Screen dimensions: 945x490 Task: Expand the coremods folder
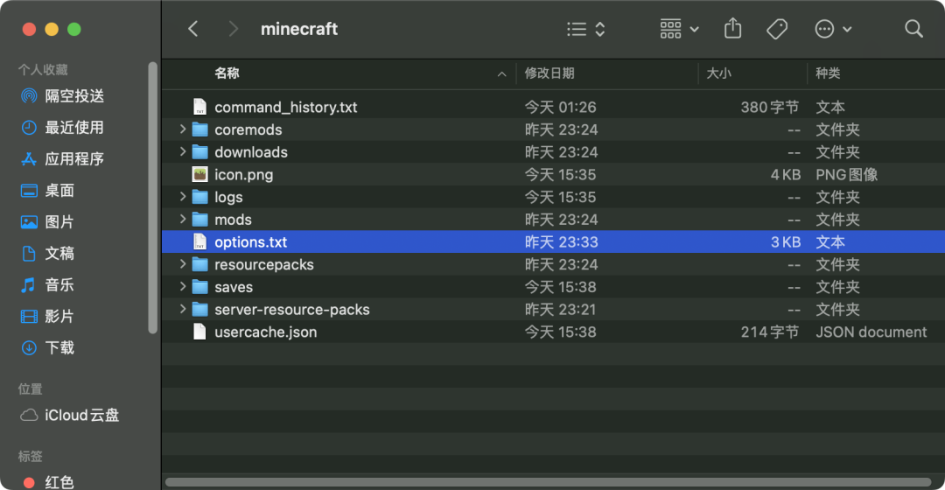(183, 129)
